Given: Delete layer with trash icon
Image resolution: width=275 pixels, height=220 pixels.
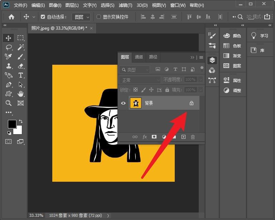Looking at the screenshot, I should 193,137.
